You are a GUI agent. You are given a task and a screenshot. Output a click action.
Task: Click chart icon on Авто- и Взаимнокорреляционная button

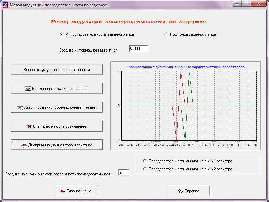(x=20, y=107)
